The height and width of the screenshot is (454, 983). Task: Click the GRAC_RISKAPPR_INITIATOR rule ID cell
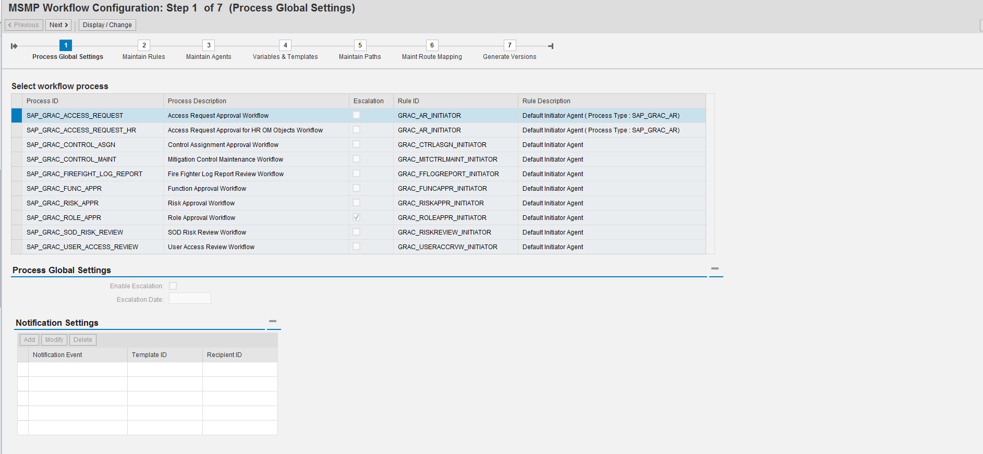coord(456,203)
